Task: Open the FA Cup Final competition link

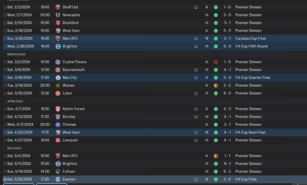Action: [246, 179]
